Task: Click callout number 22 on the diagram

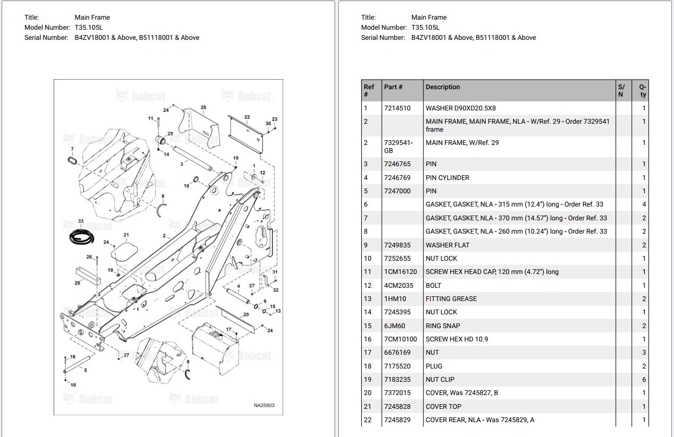Action: [247, 117]
